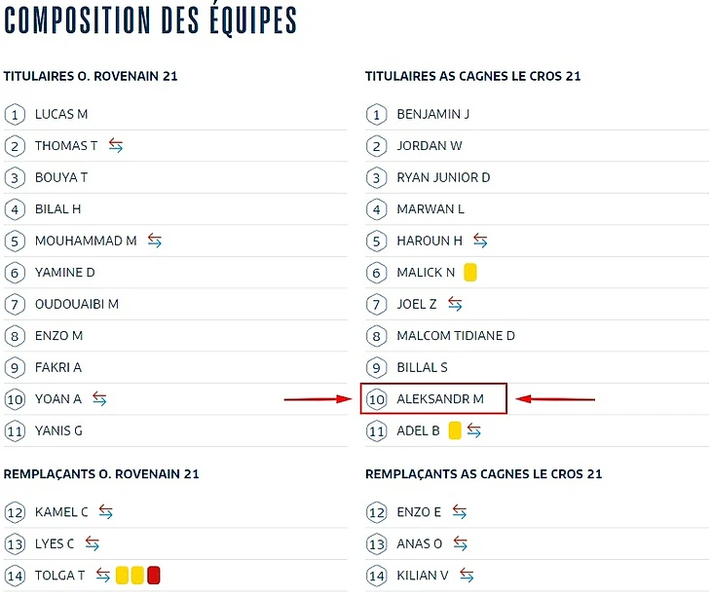Click substitution icon beside Haroun H
711x597 pixels.
[x=480, y=241]
